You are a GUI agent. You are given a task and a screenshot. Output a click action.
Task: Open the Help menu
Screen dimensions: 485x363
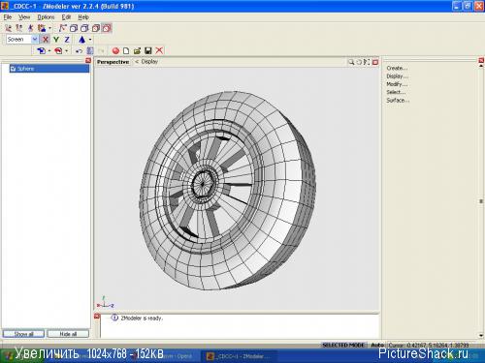[83, 17]
